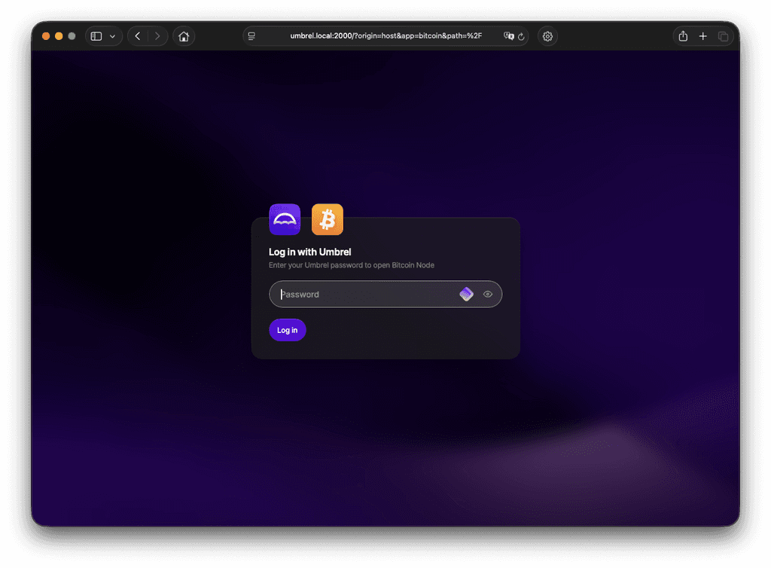Click the 'Log in with Umbrel' heading
The image size is (771, 568).
(309, 252)
